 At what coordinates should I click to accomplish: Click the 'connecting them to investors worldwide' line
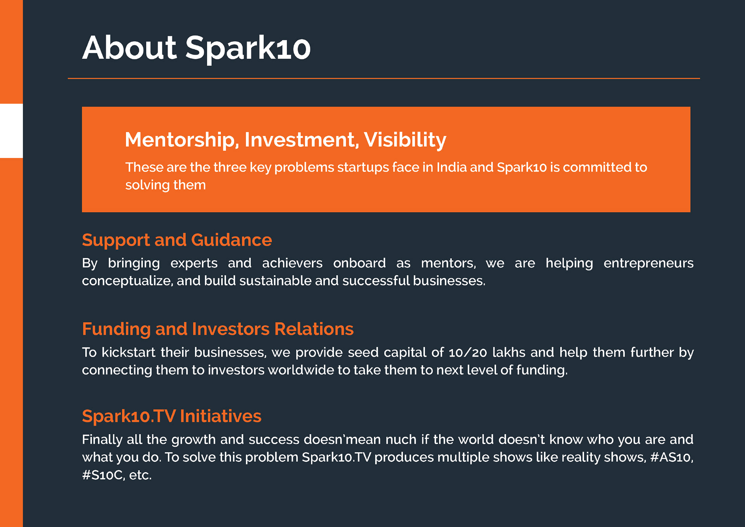coord(324,370)
